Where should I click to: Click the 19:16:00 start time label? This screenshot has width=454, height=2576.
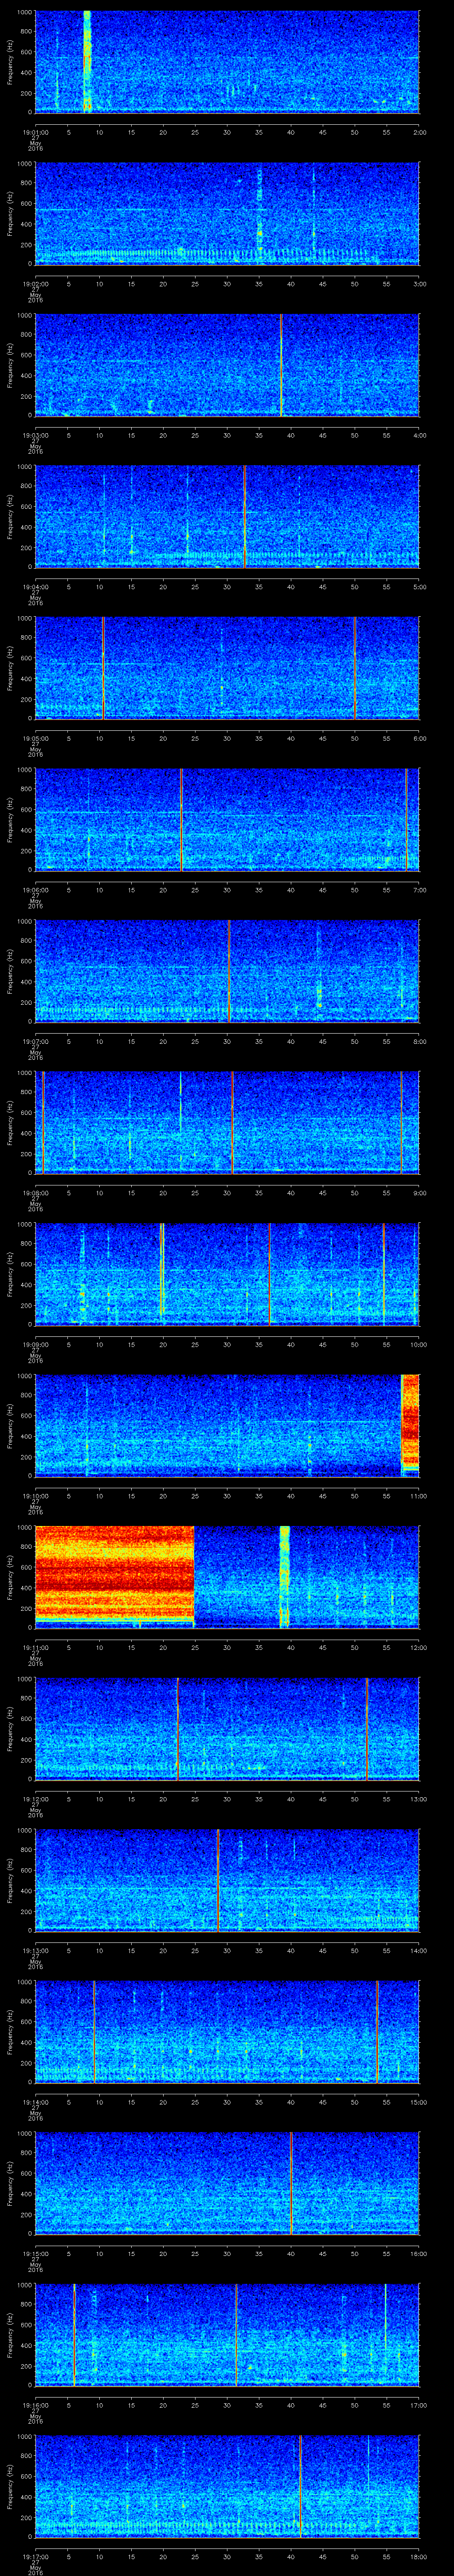click(35, 2404)
